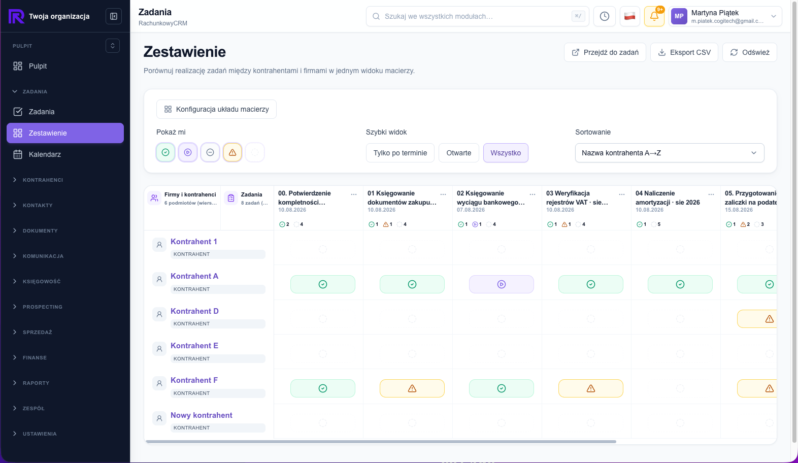
Task: Change language via Polish flag icon
Action: (630, 16)
